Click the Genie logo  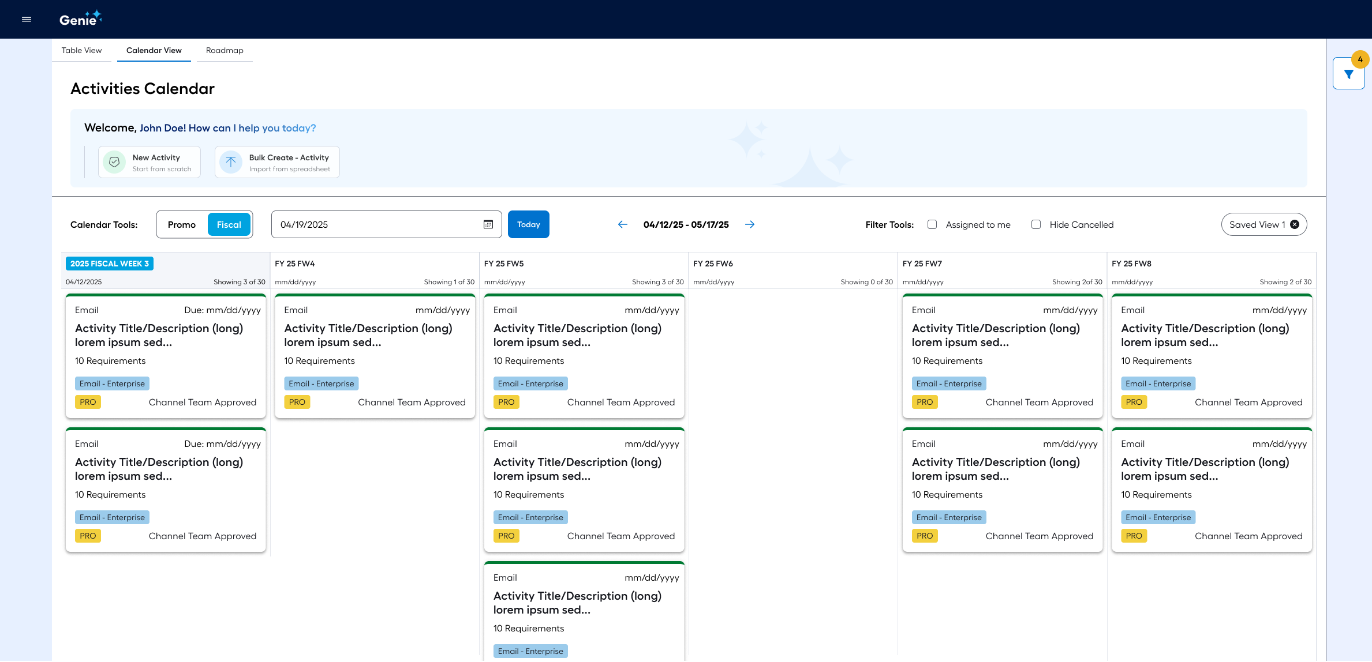pyautogui.click(x=80, y=19)
